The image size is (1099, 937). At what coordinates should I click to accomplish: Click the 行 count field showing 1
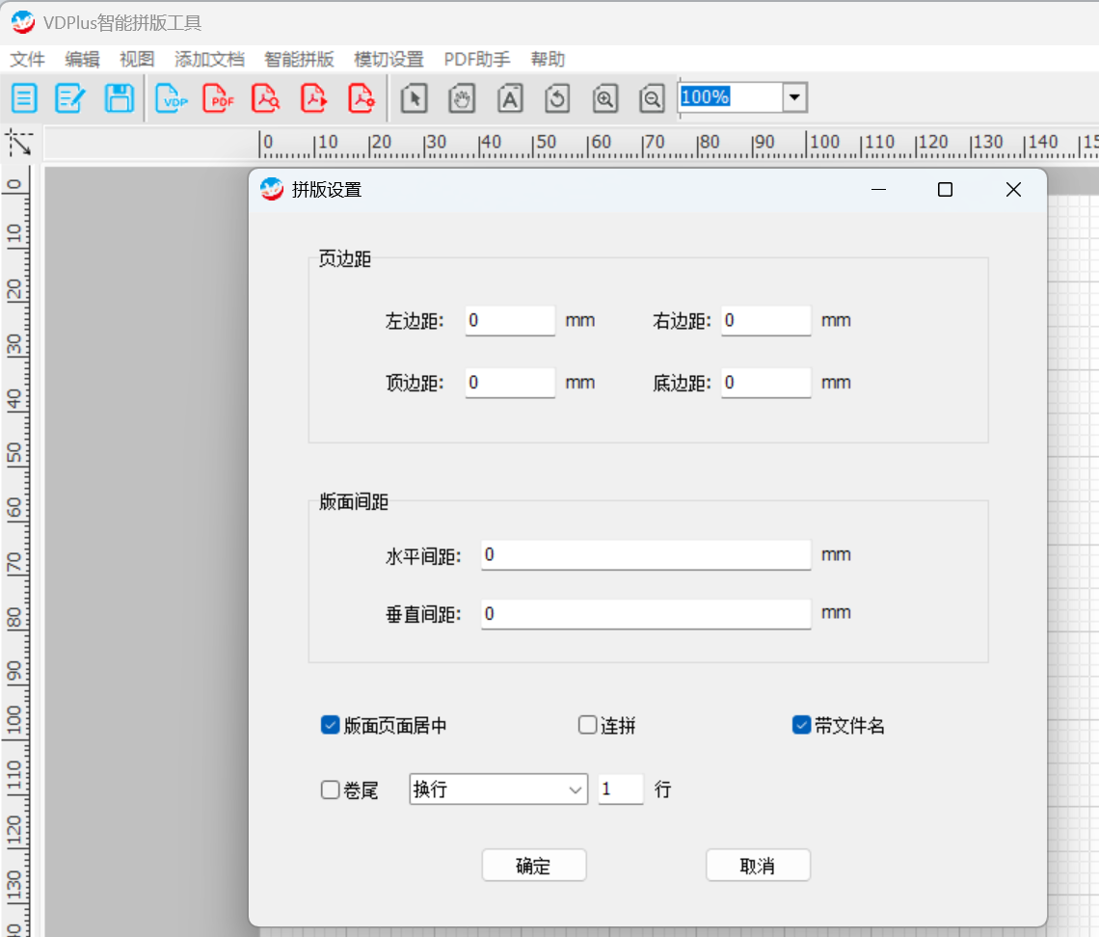pos(620,790)
